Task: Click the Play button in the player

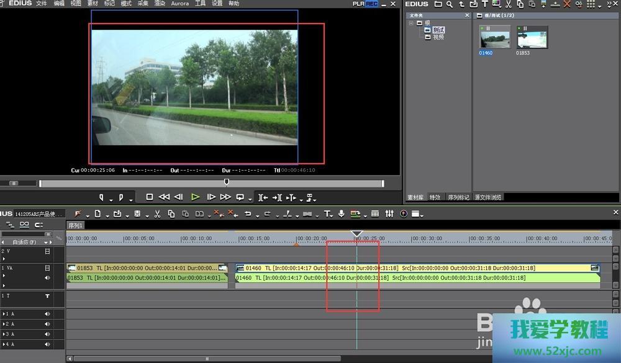Action: (x=195, y=197)
